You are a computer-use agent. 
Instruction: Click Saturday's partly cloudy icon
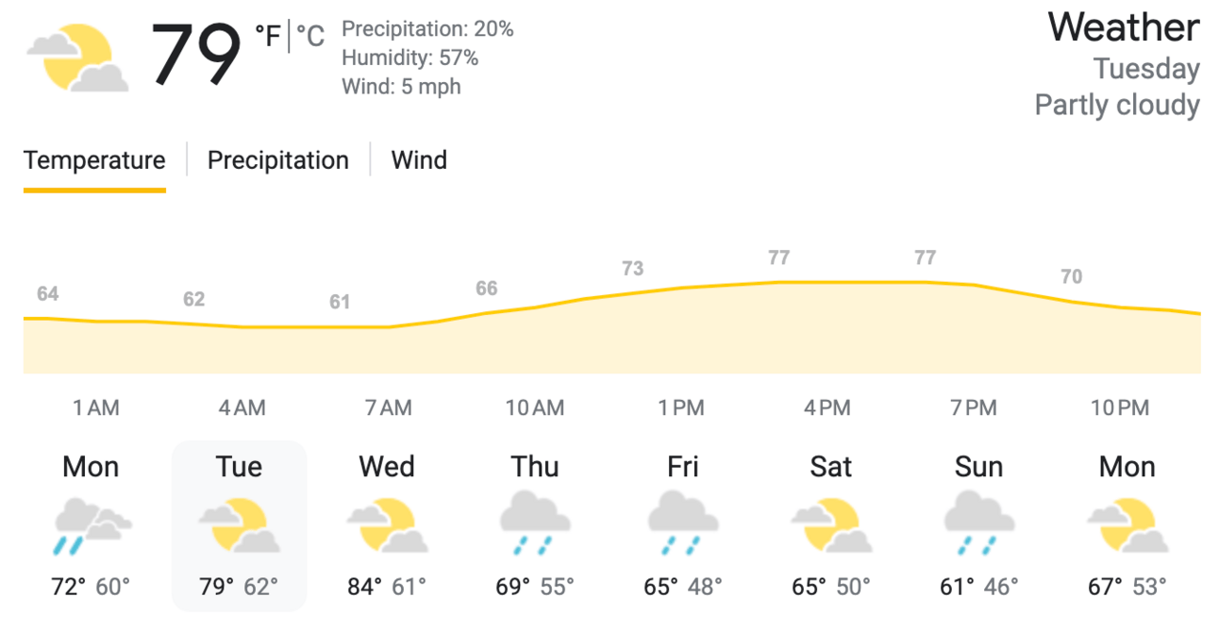(831, 525)
